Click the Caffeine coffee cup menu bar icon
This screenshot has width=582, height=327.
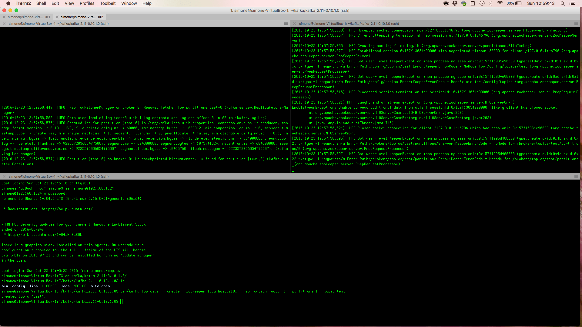pyautogui.click(x=446, y=4)
